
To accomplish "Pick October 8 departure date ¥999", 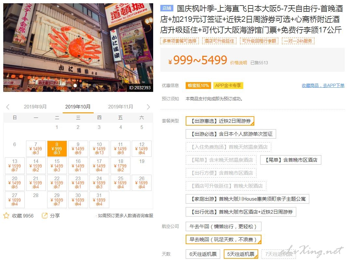I will pos(57,148).
